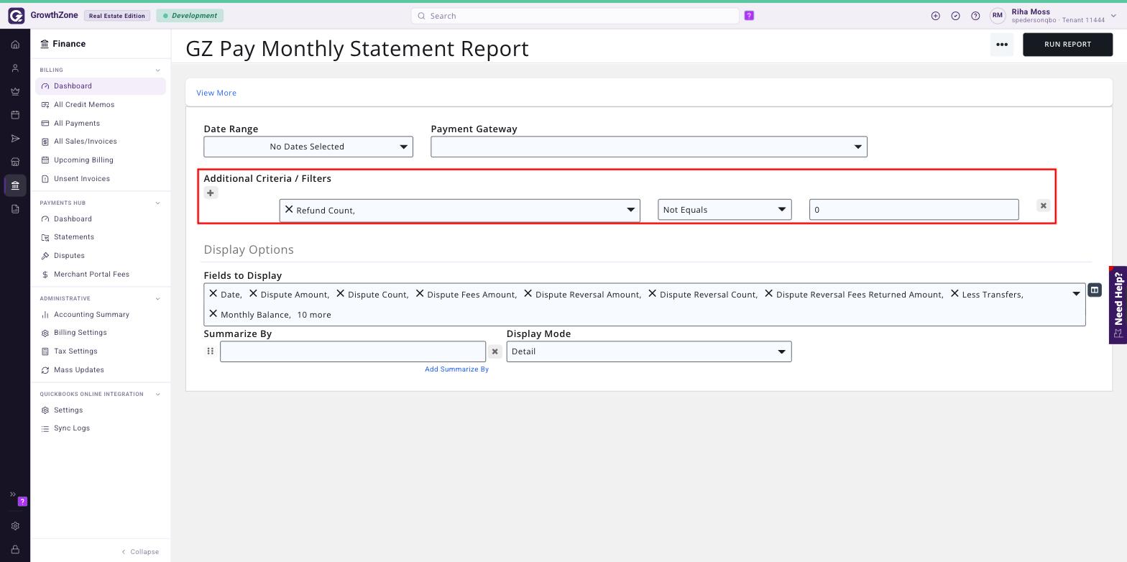Open the field picker table icon beside Fields to Display
Viewport: 1127px width, 562px height.
click(x=1094, y=290)
